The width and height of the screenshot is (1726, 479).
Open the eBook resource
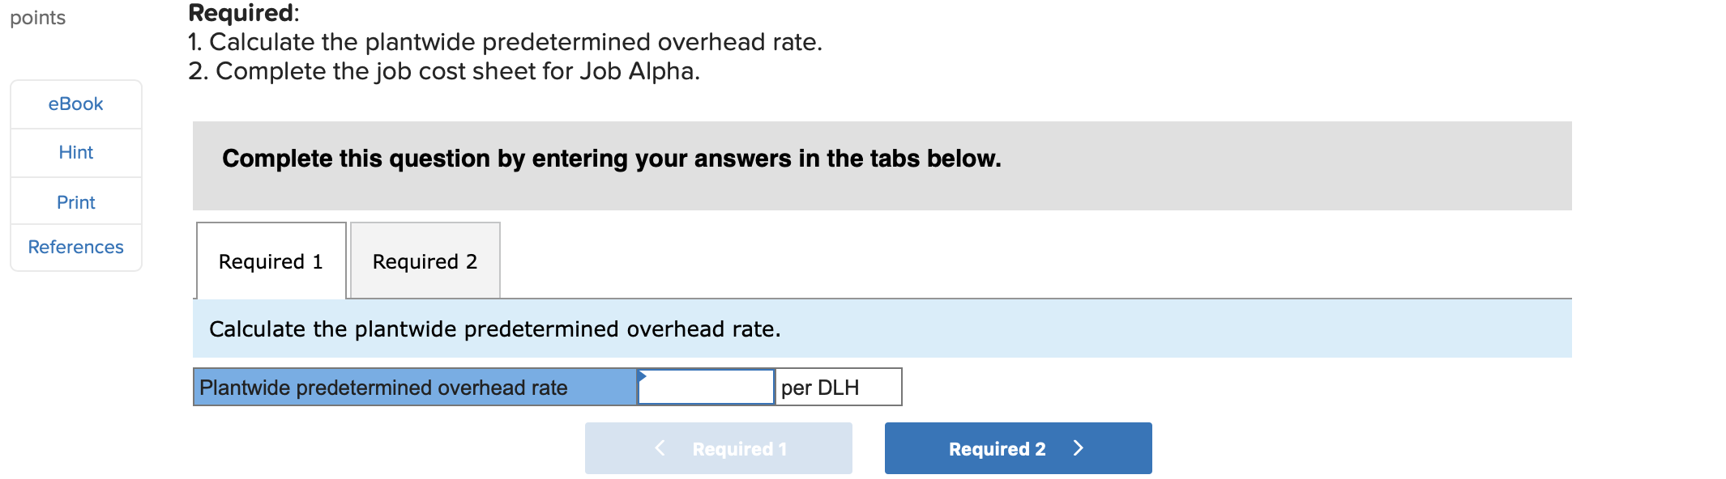point(75,104)
